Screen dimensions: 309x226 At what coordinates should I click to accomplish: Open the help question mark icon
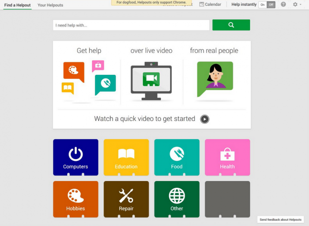pos(283,4)
